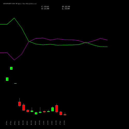
Task: Select the 09 Feb date label
Action: point(36,123)
